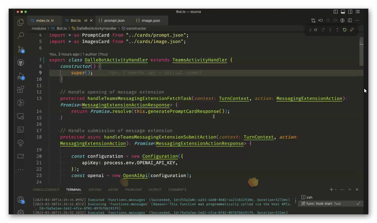
Task: Expand the new terminal launch profile dropdown
Action: pos(336,190)
